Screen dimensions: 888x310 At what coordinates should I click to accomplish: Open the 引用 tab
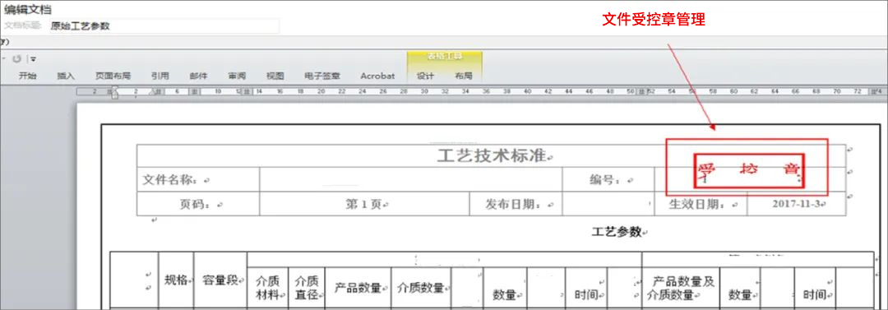tap(160, 76)
